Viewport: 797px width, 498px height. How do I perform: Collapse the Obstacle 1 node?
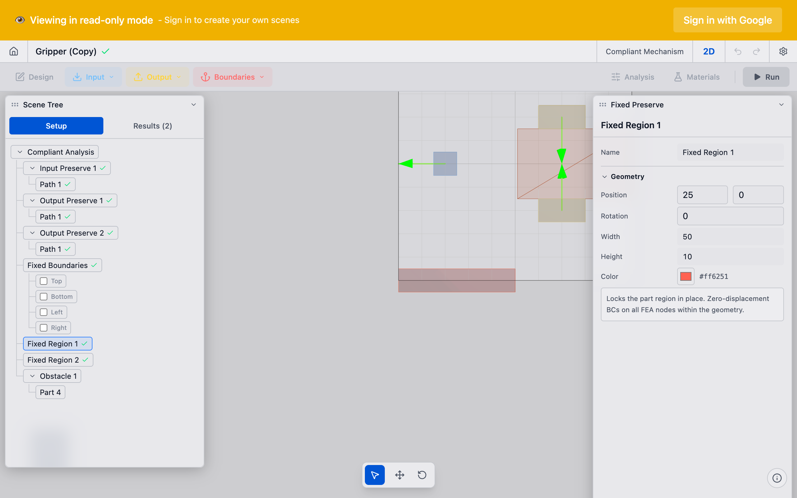pyautogui.click(x=32, y=376)
